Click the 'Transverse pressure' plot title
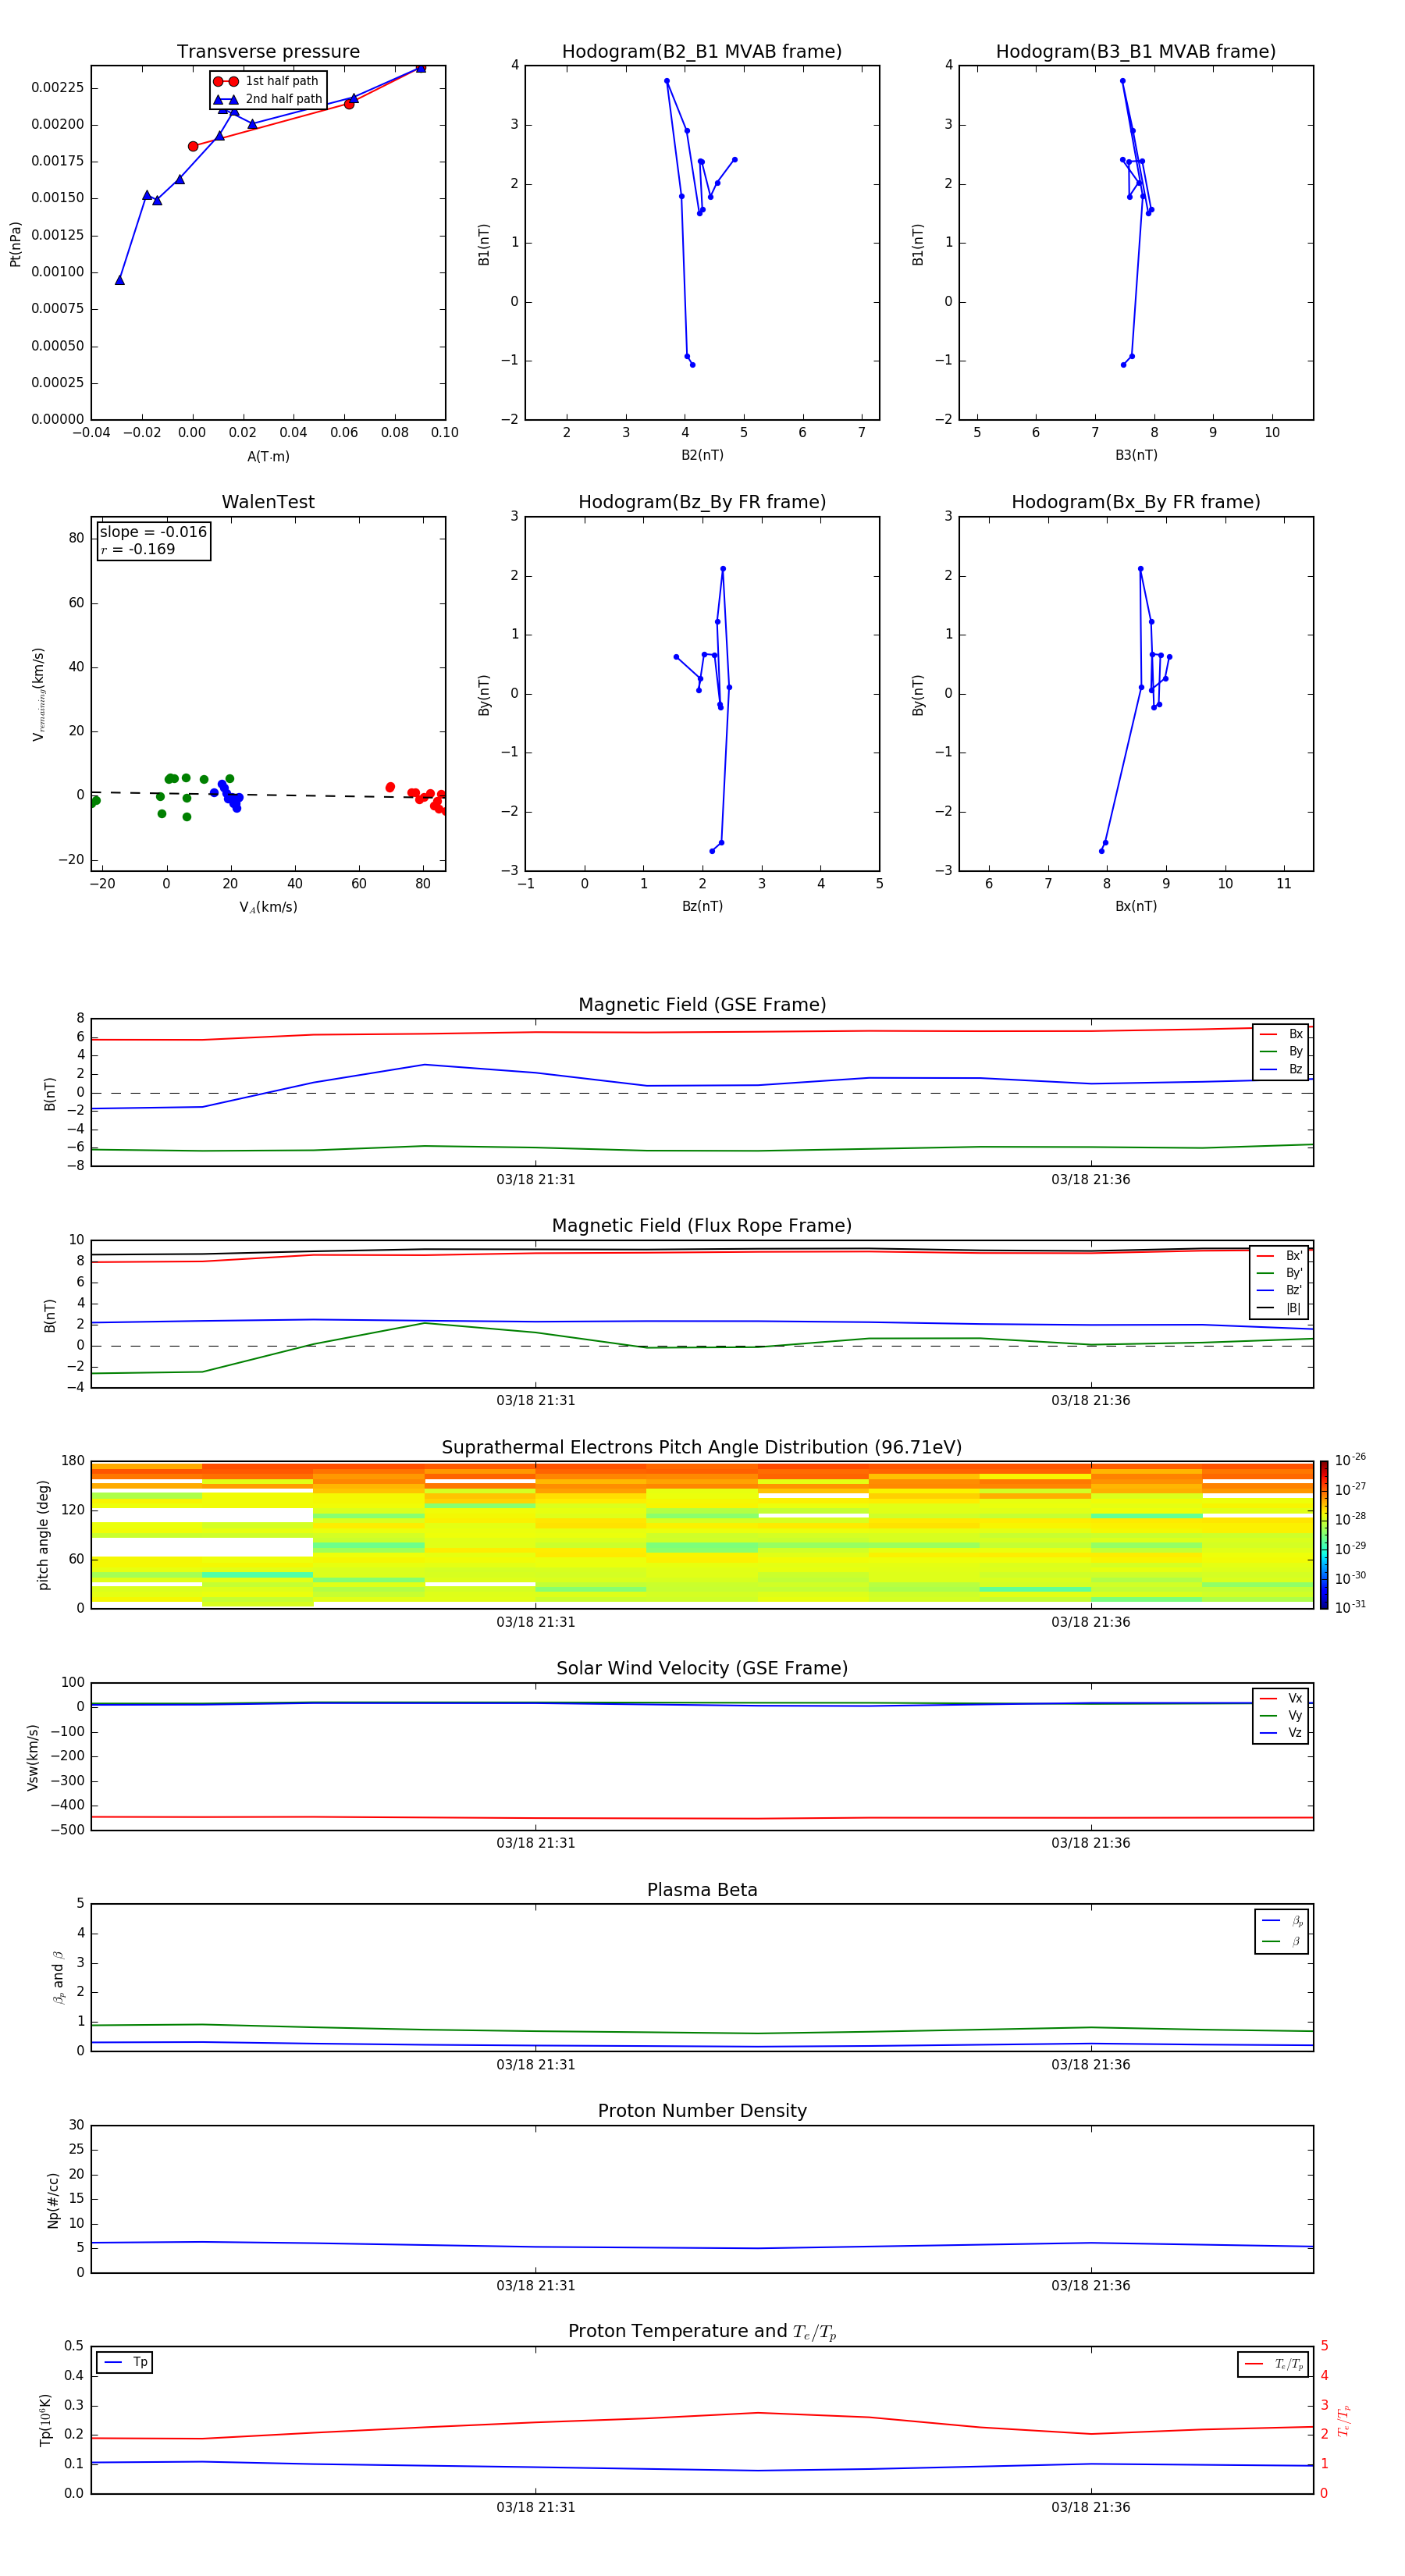This screenshot has width=1405, height=2576. tap(268, 51)
